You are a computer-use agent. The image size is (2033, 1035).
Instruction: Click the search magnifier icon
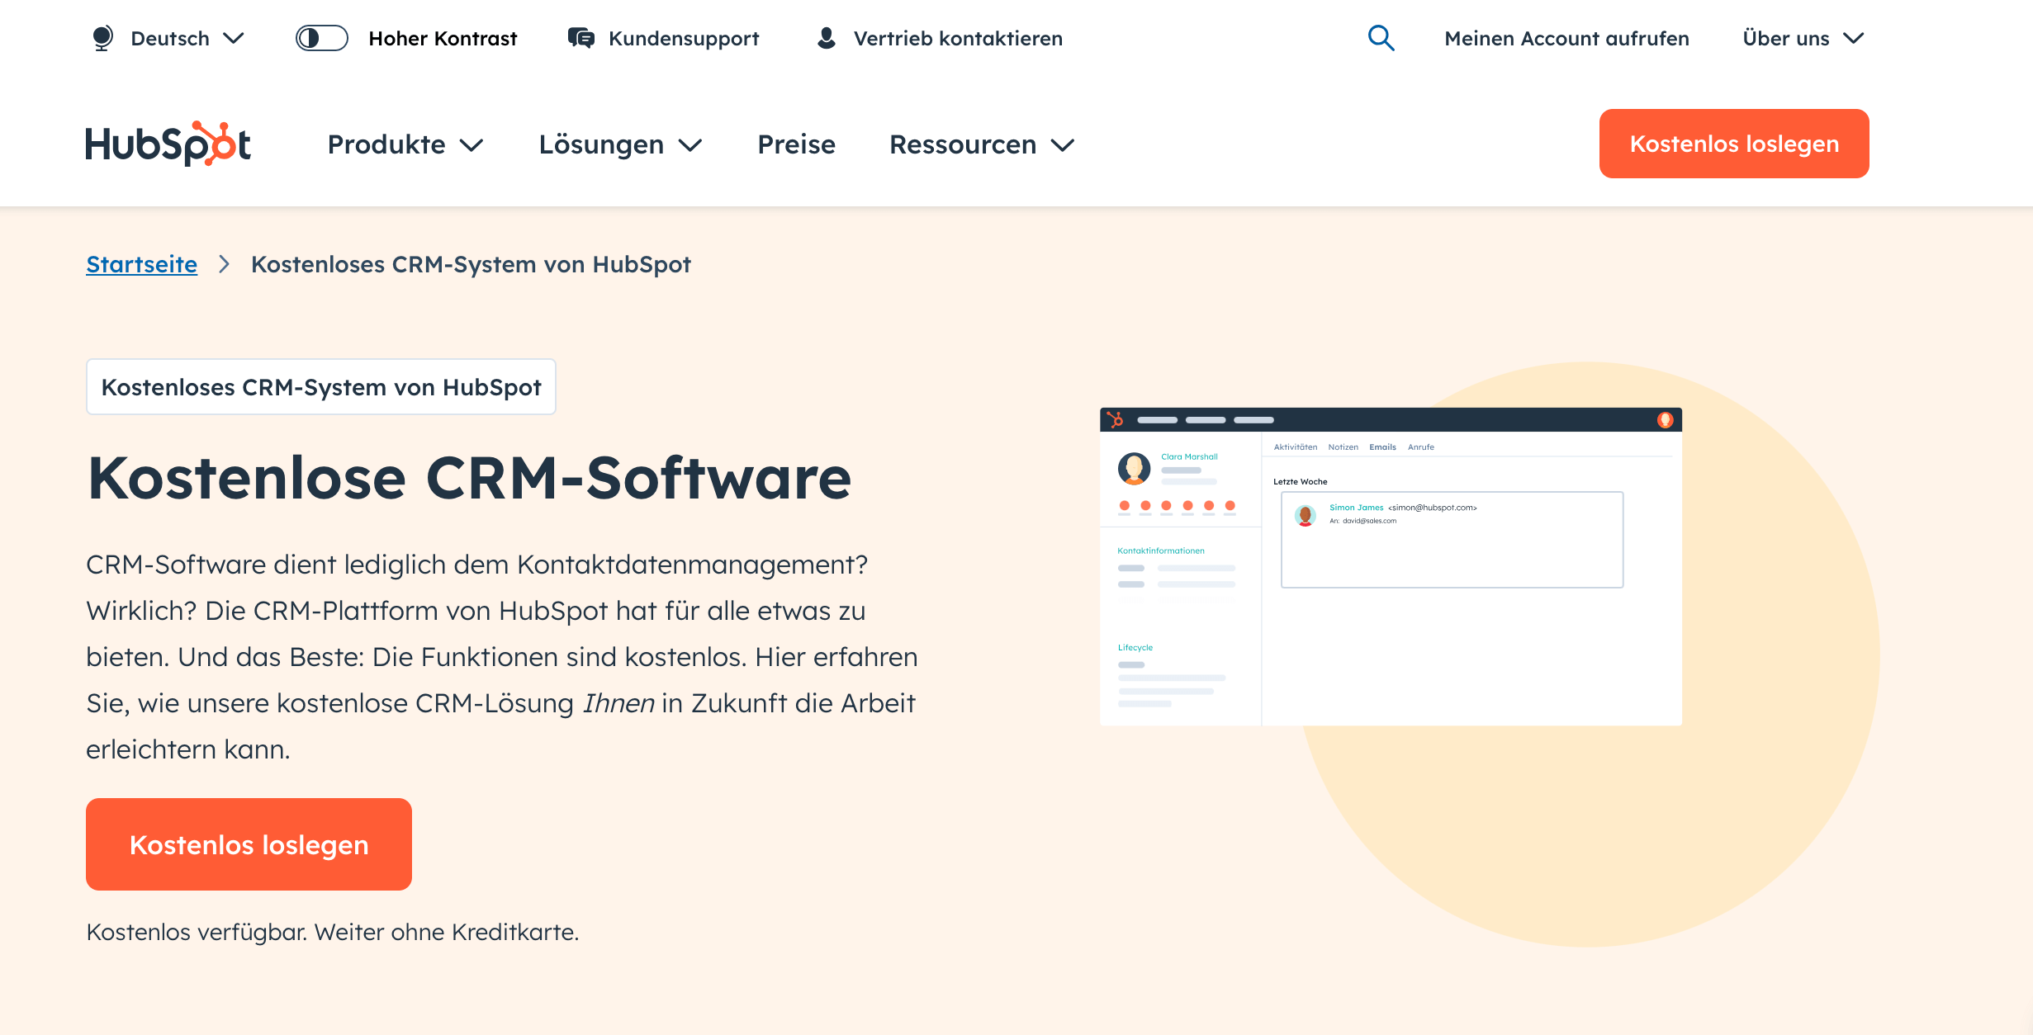pyautogui.click(x=1381, y=38)
